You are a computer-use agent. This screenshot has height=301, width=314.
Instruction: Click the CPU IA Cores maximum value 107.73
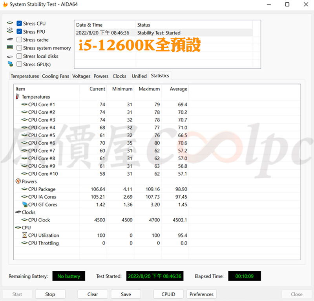pyautogui.click(x=153, y=197)
